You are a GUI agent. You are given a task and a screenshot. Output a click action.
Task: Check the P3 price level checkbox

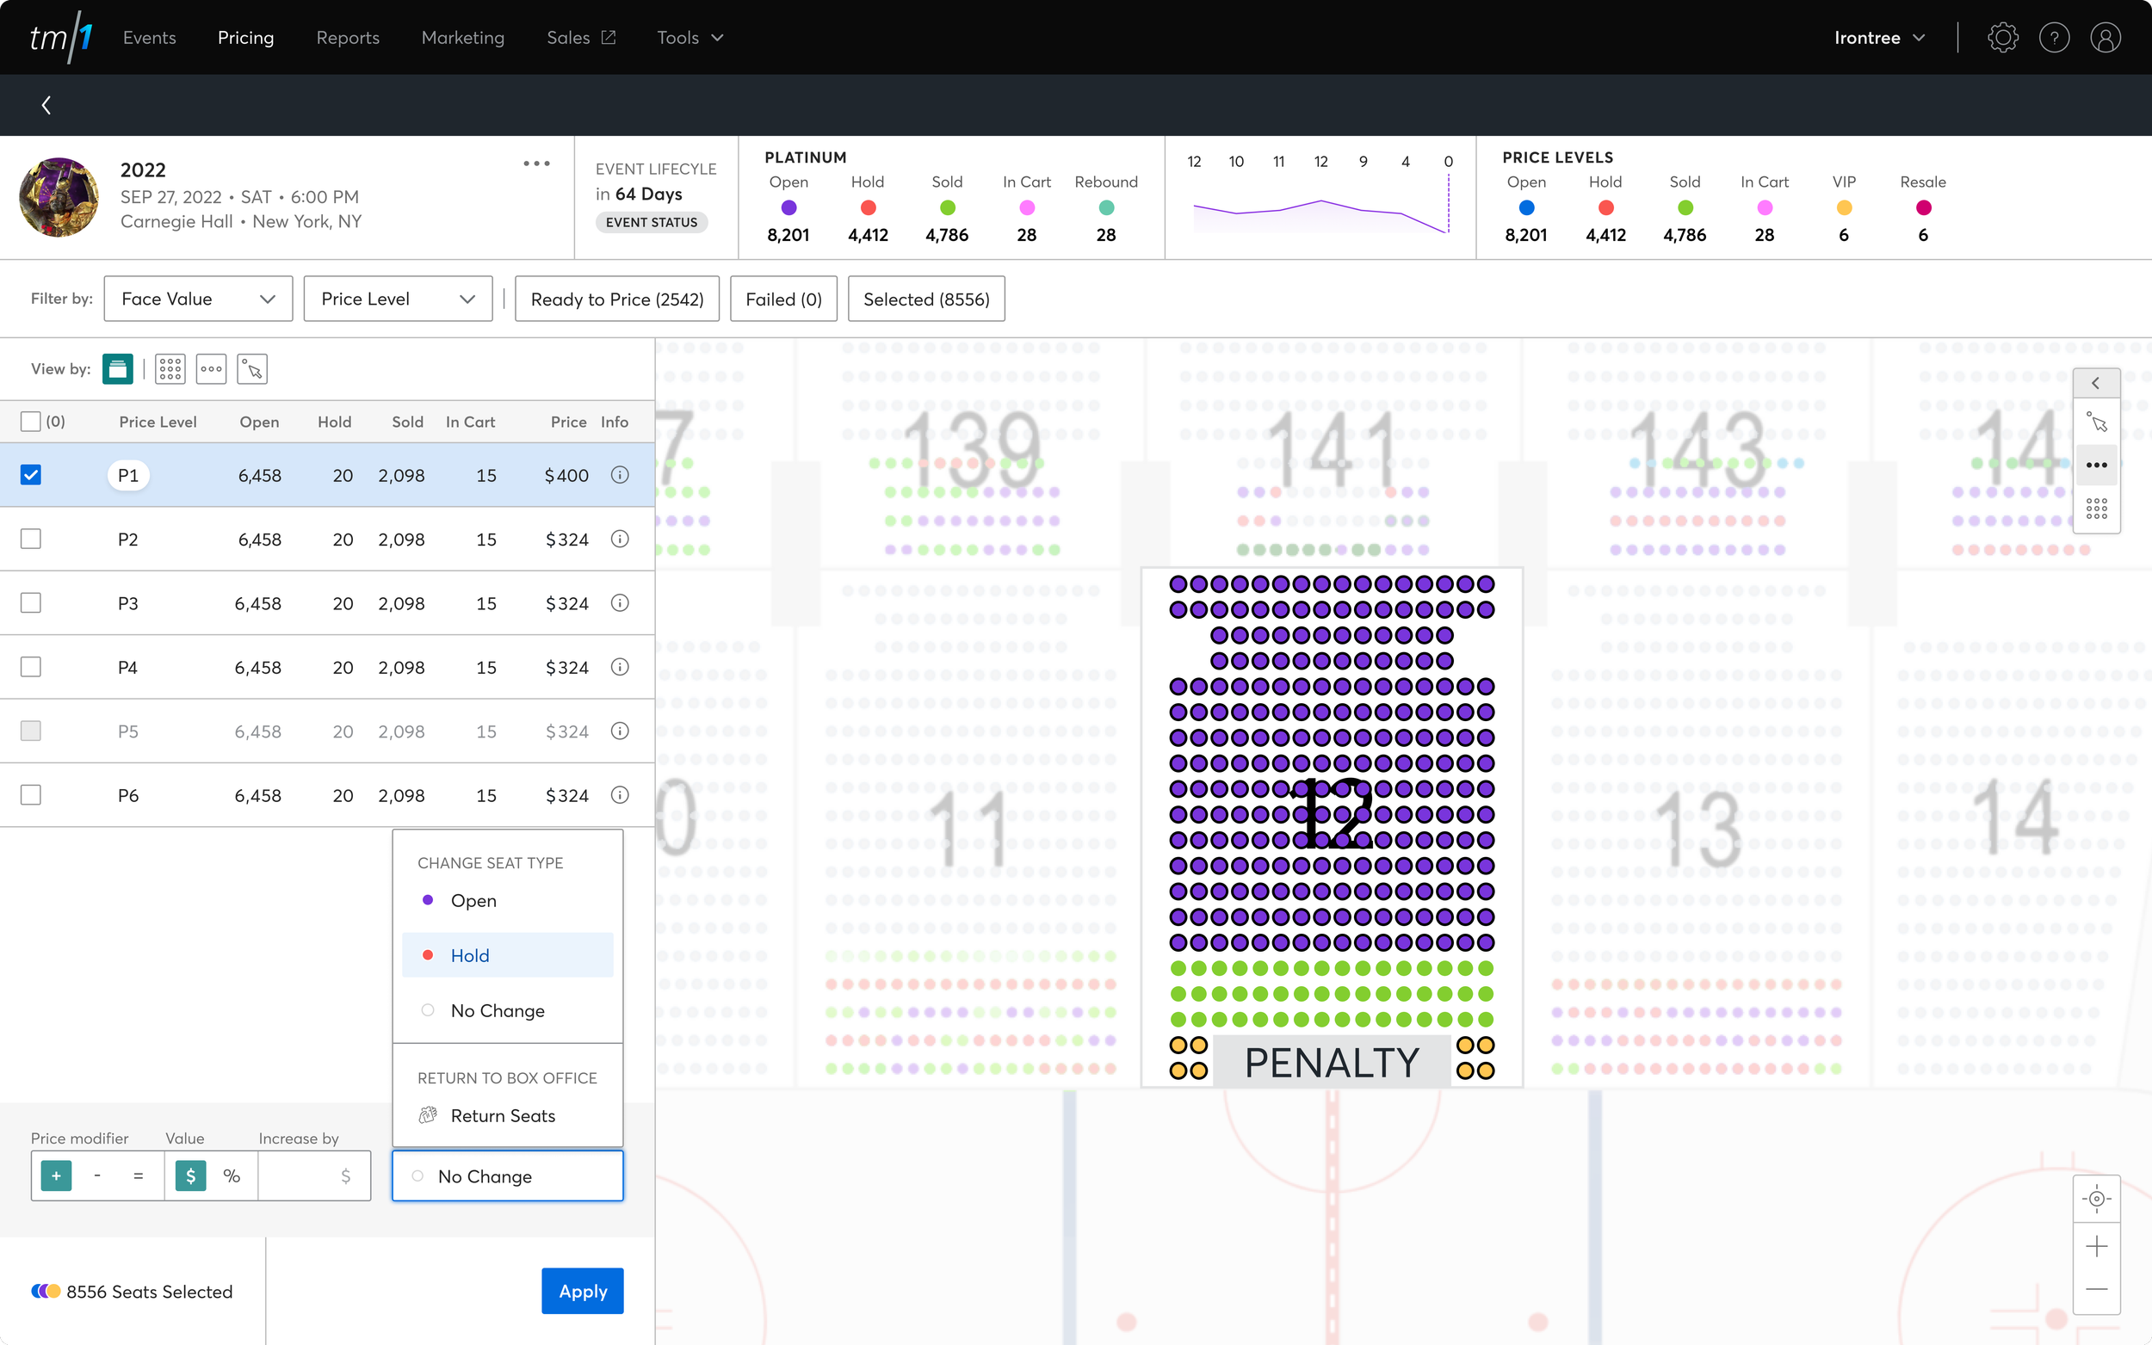click(x=31, y=603)
